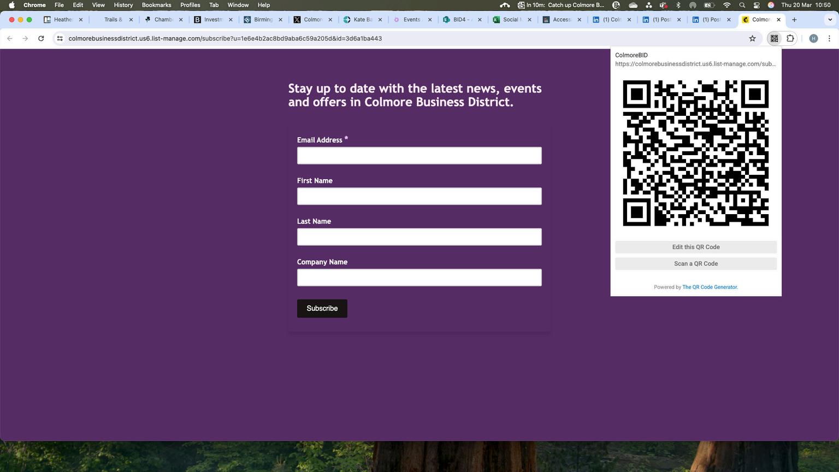
Task: Close the active Mailchimp Colmor tab
Action: pyautogui.click(x=778, y=20)
